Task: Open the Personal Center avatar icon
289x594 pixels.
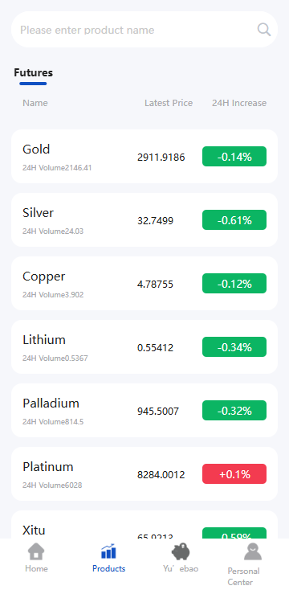Action: point(253,551)
